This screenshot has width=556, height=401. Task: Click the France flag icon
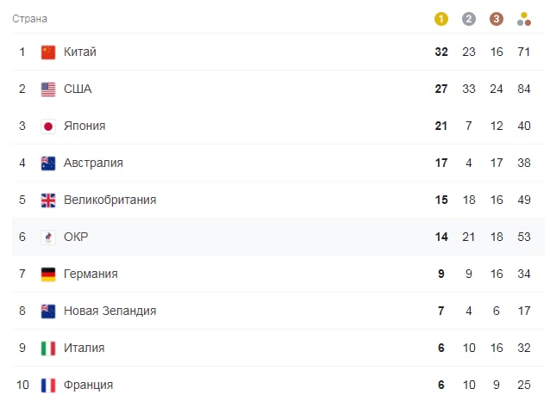(x=48, y=386)
